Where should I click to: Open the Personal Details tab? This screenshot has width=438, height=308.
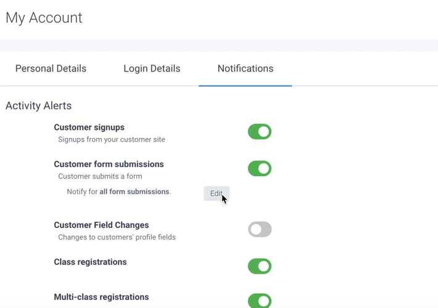[x=51, y=68]
